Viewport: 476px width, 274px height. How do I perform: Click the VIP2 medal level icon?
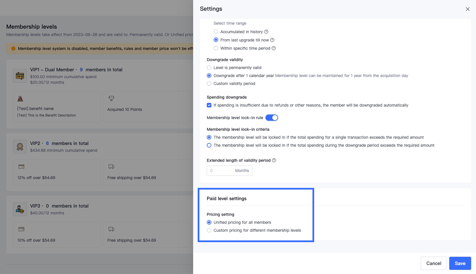tap(20, 147)
